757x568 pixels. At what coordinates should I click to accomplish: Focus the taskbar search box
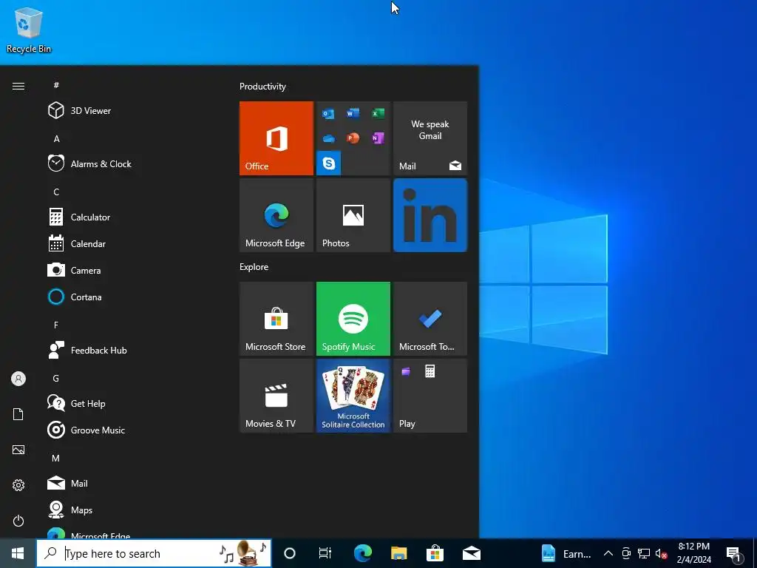tap(154, 553)
